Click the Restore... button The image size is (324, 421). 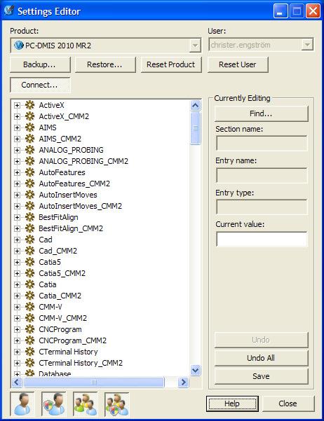coord(105,64)
